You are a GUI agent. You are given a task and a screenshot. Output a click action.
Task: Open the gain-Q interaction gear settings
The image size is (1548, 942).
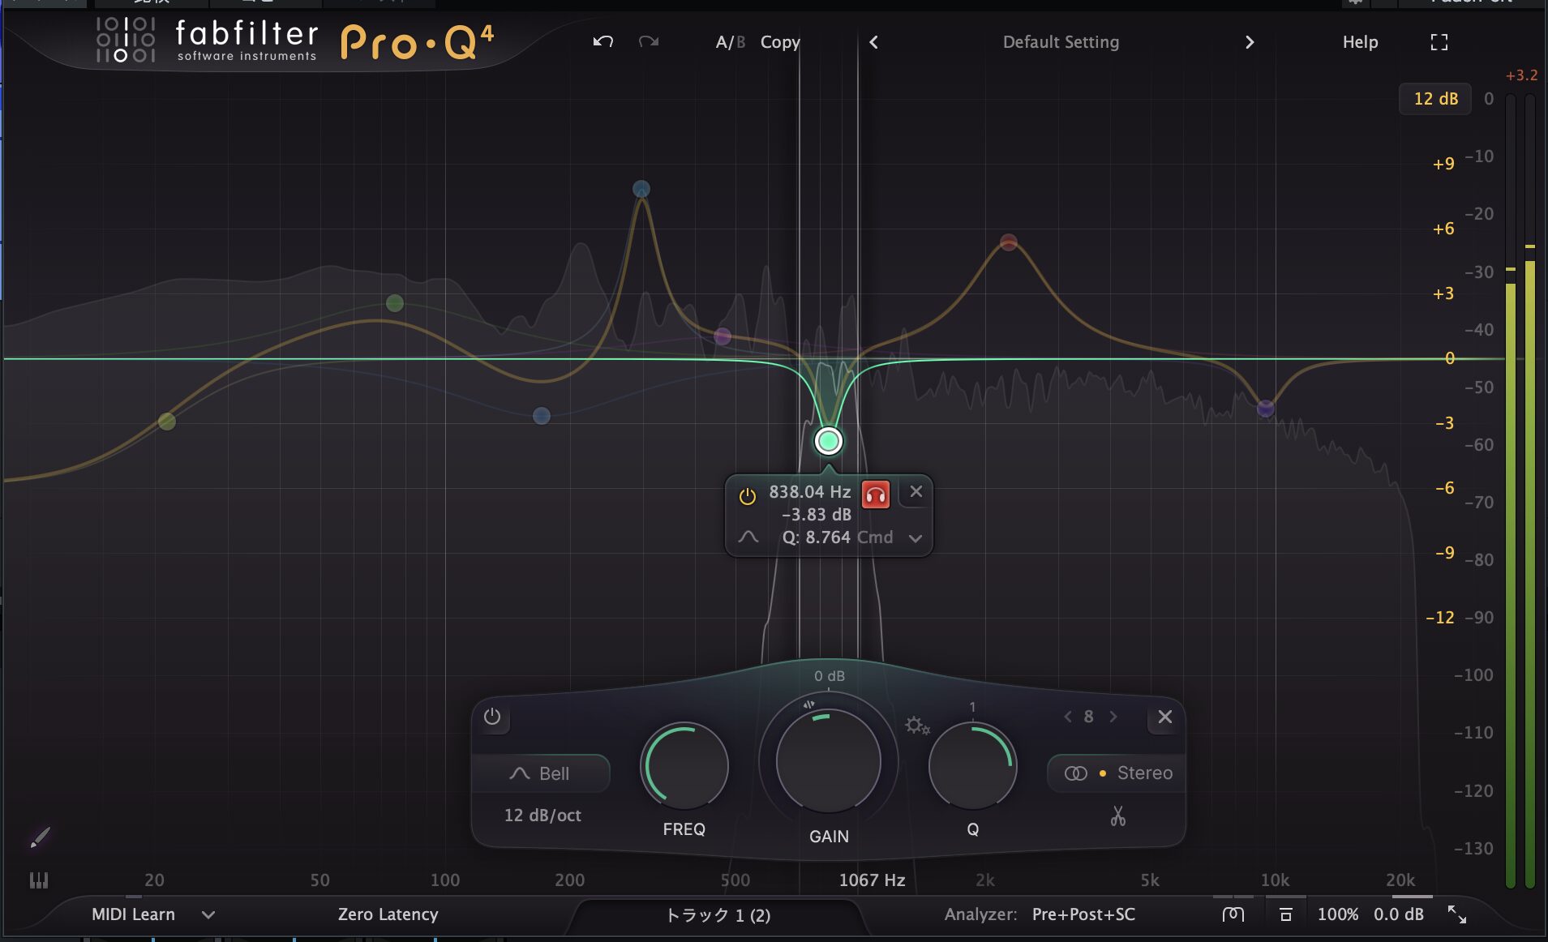pyautogui.click(x=917, y=726)
